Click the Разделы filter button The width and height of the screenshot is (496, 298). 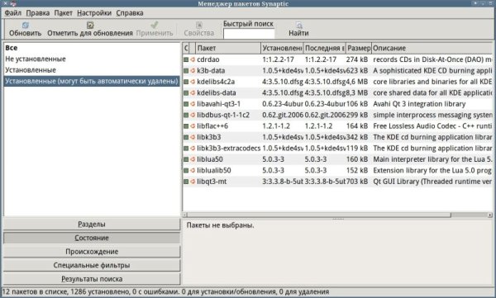coord(92,224)
